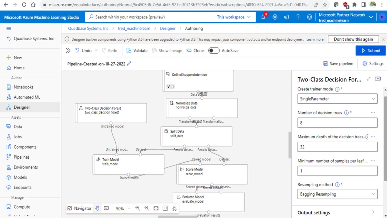The image size is (387, 218).
Task: Click Don't show this again
Action: (x=353, y=39)
